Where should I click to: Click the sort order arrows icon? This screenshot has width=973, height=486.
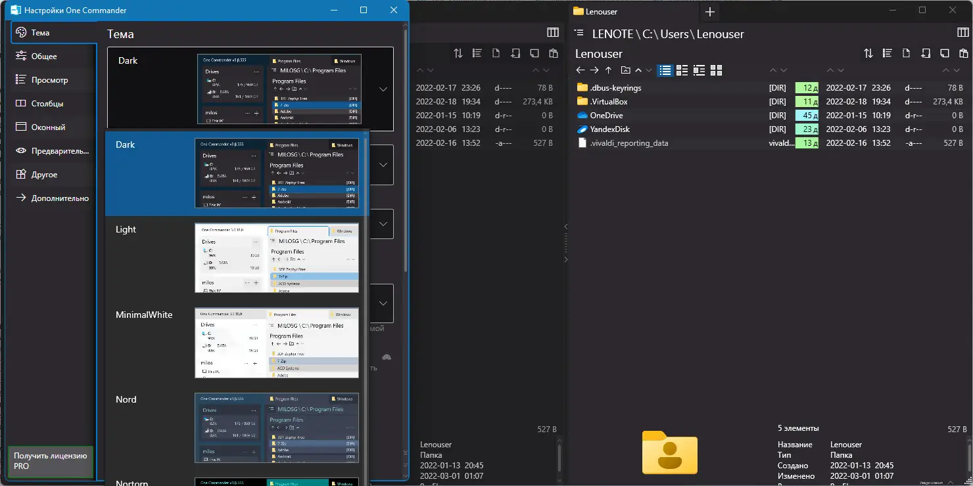point(868,53)
